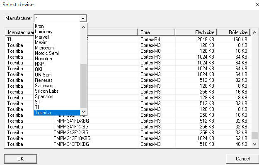Select the TMPM343FDXBG device row
Viewport: 259px width, 165px height.
tap(128, 144)
